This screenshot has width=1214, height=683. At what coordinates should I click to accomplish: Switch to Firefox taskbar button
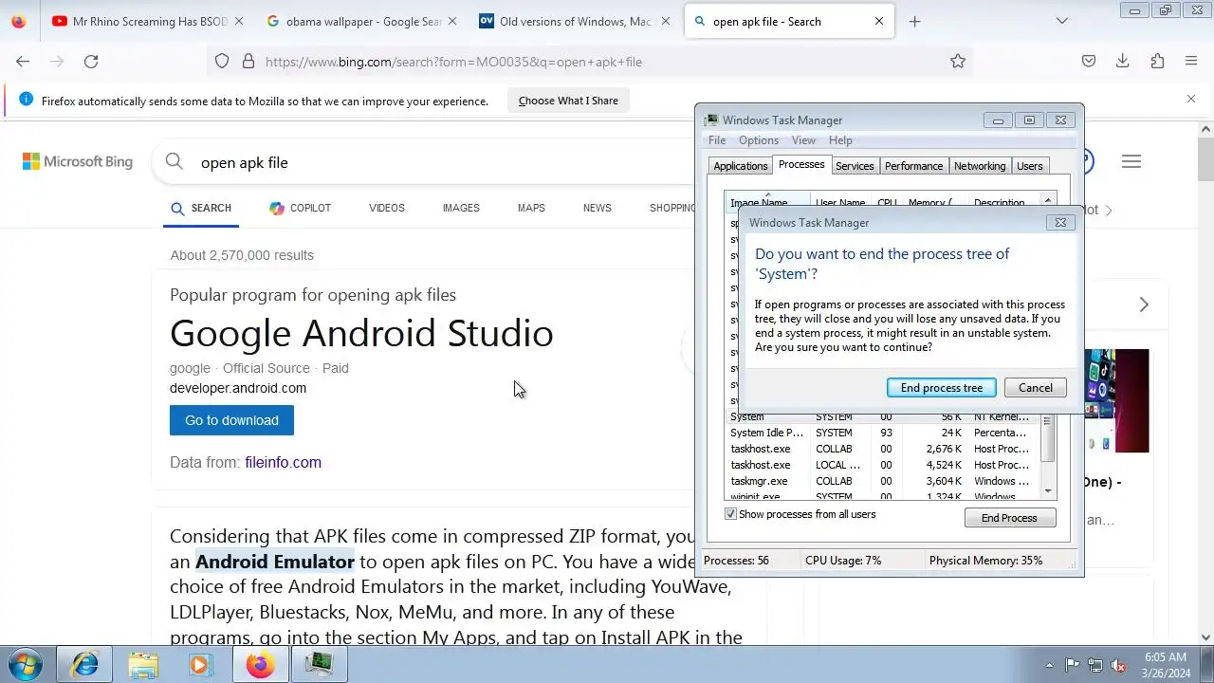click(260, 665)
